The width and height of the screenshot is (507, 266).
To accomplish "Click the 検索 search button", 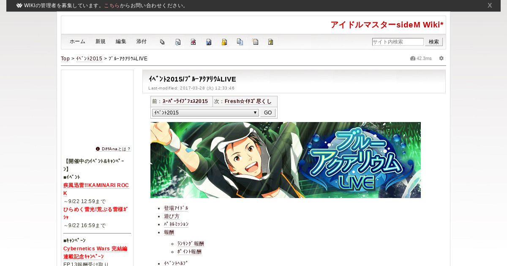I will click(x=434, y=42).
